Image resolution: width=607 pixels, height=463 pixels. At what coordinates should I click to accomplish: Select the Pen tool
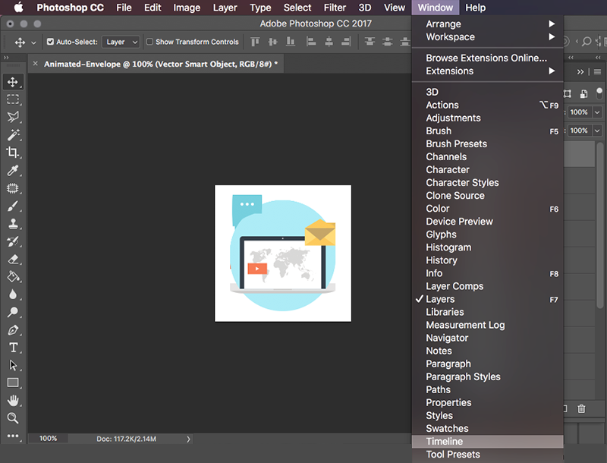13,330
